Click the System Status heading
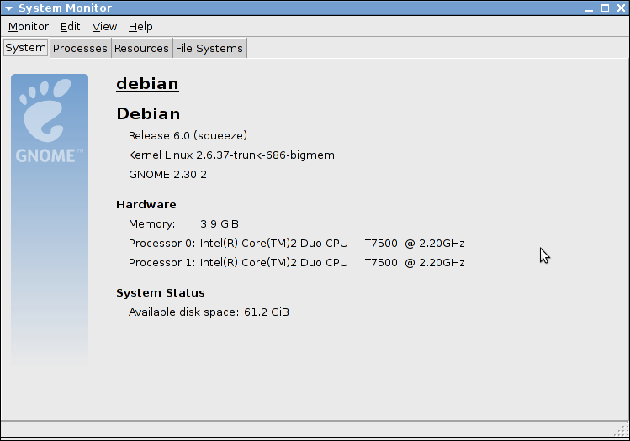Screen dimensions: 630x441 click(x=161, y=293)
